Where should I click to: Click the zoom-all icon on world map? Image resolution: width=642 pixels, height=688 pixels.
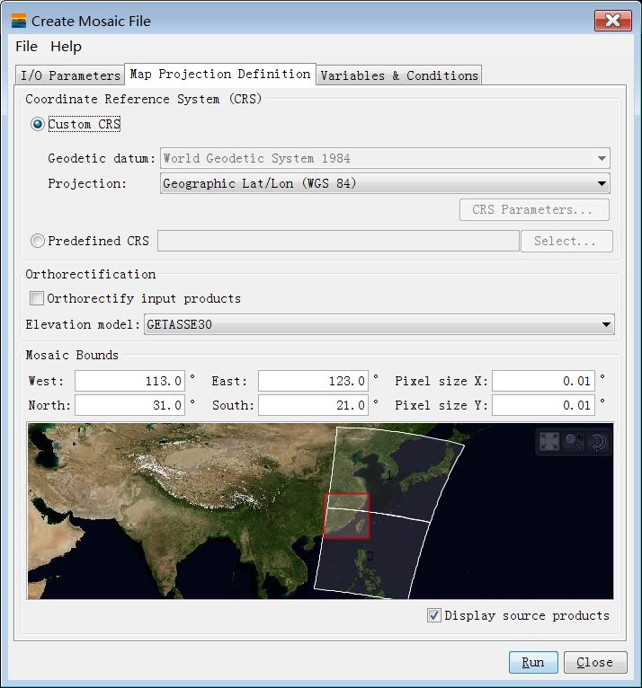[549, 442]
